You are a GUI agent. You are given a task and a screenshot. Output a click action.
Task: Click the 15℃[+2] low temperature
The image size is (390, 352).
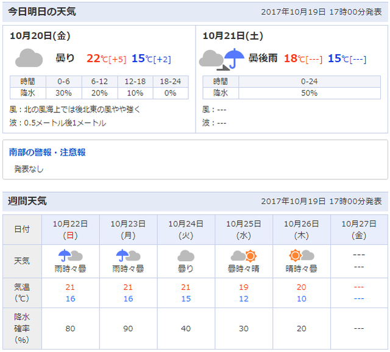click(x=151, y=59)
